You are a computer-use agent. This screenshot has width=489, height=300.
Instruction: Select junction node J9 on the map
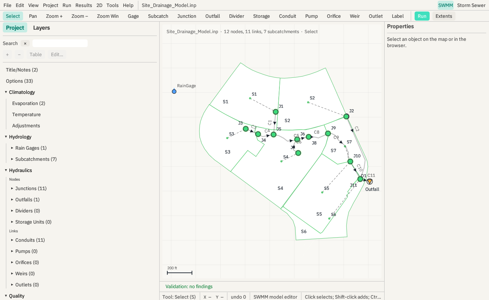tap(328, 133)
